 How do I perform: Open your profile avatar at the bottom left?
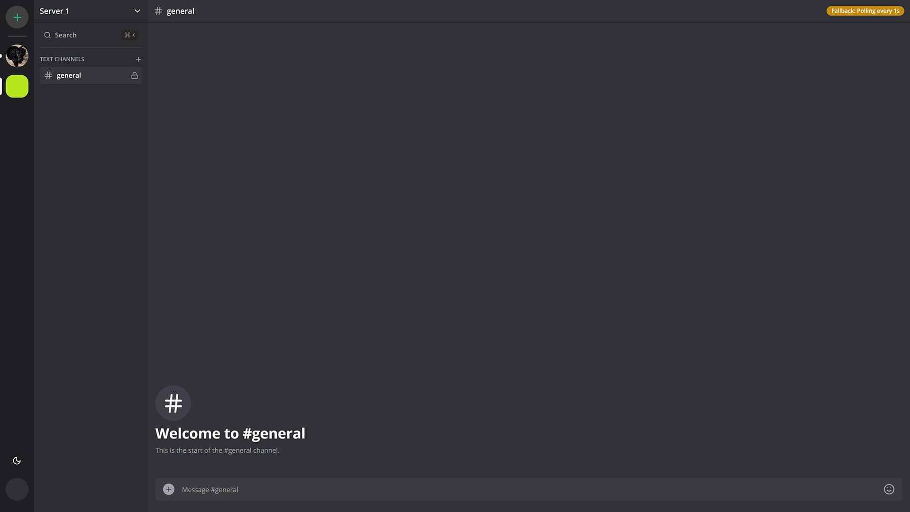(x=17, y=489)
